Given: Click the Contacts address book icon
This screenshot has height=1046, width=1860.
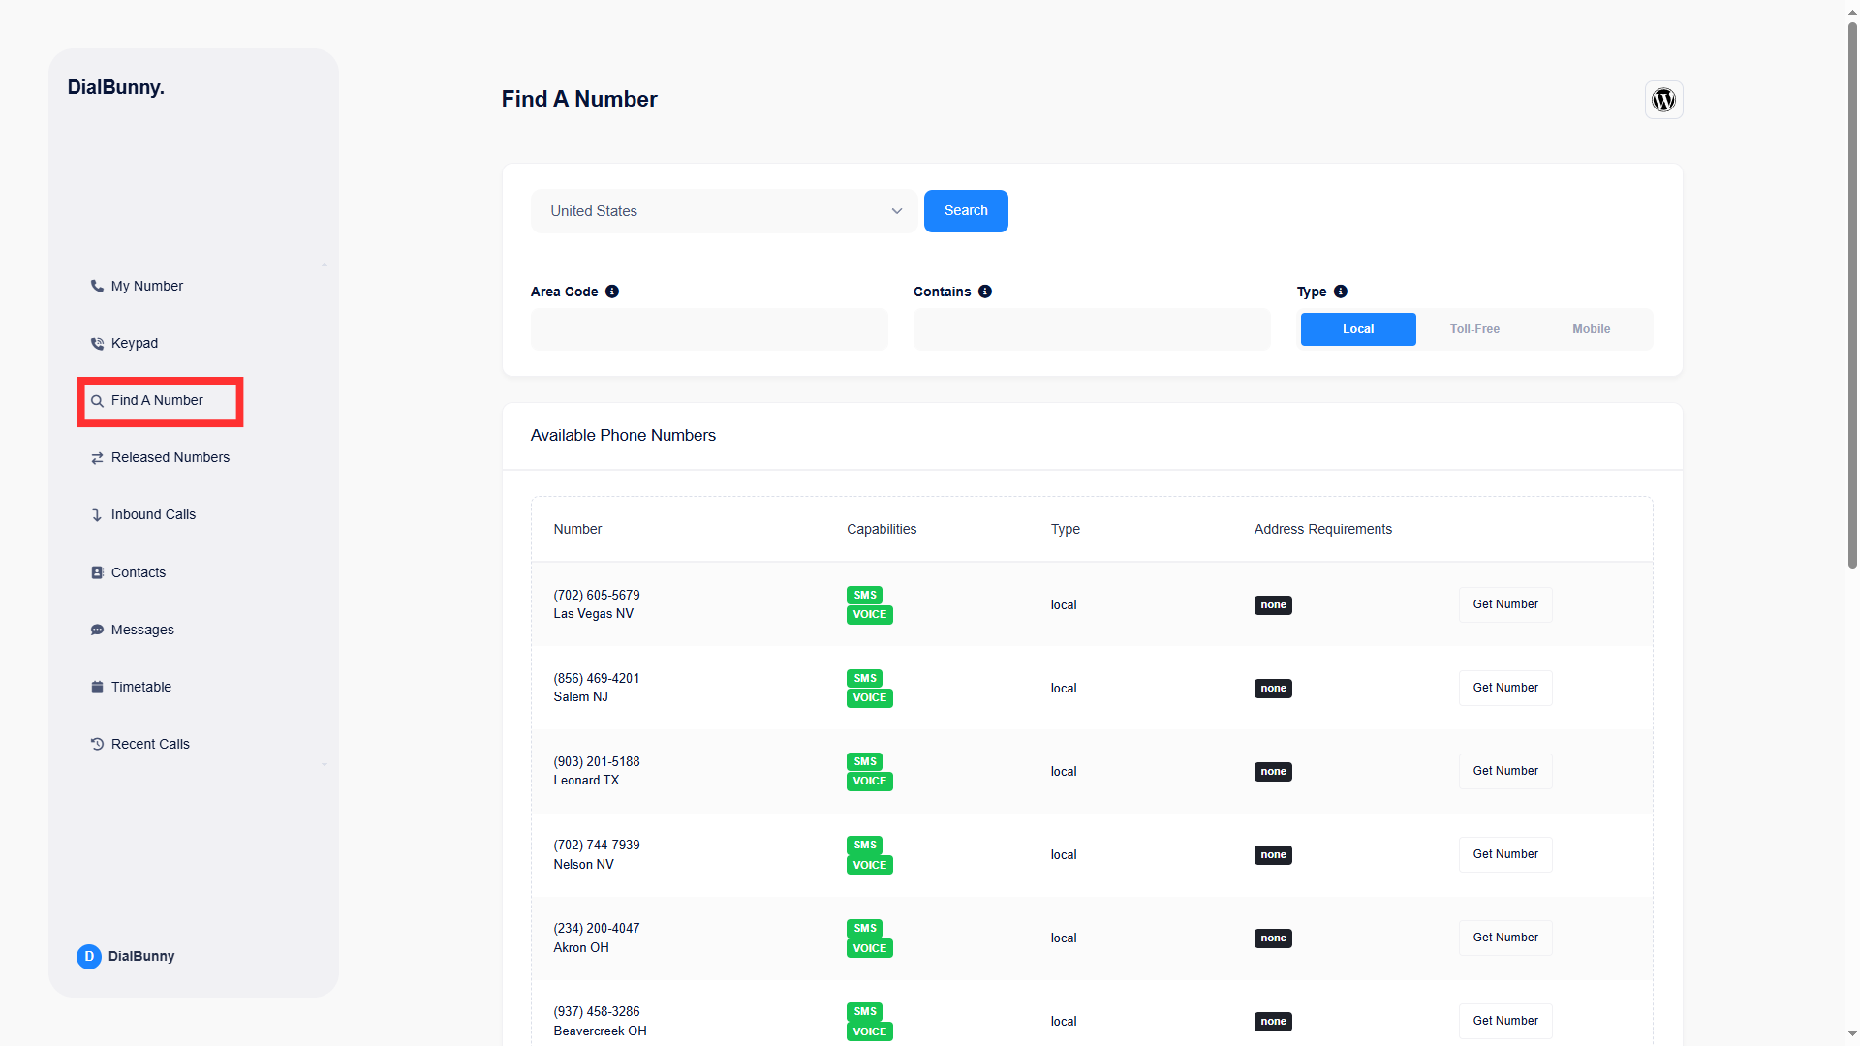Looking at the screenshot, I should click(x=96, y=571).
